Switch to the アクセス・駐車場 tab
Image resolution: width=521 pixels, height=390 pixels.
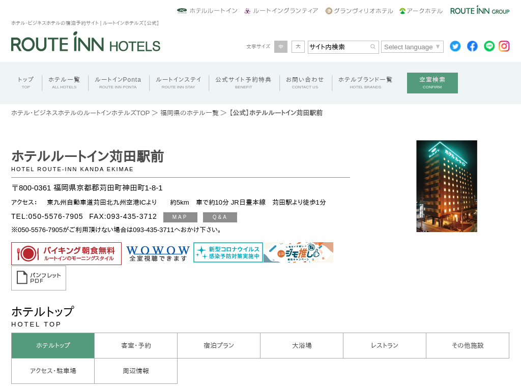coord(53,371)
